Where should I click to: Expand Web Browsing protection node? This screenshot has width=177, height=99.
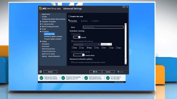(41, 26)
